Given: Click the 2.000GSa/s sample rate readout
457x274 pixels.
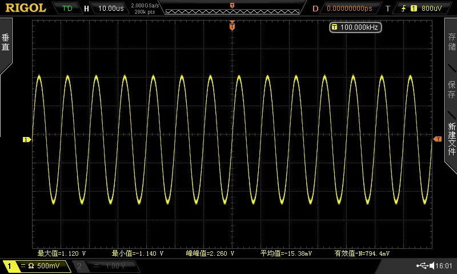Looking at the screenshot, I should click(145, 5).
